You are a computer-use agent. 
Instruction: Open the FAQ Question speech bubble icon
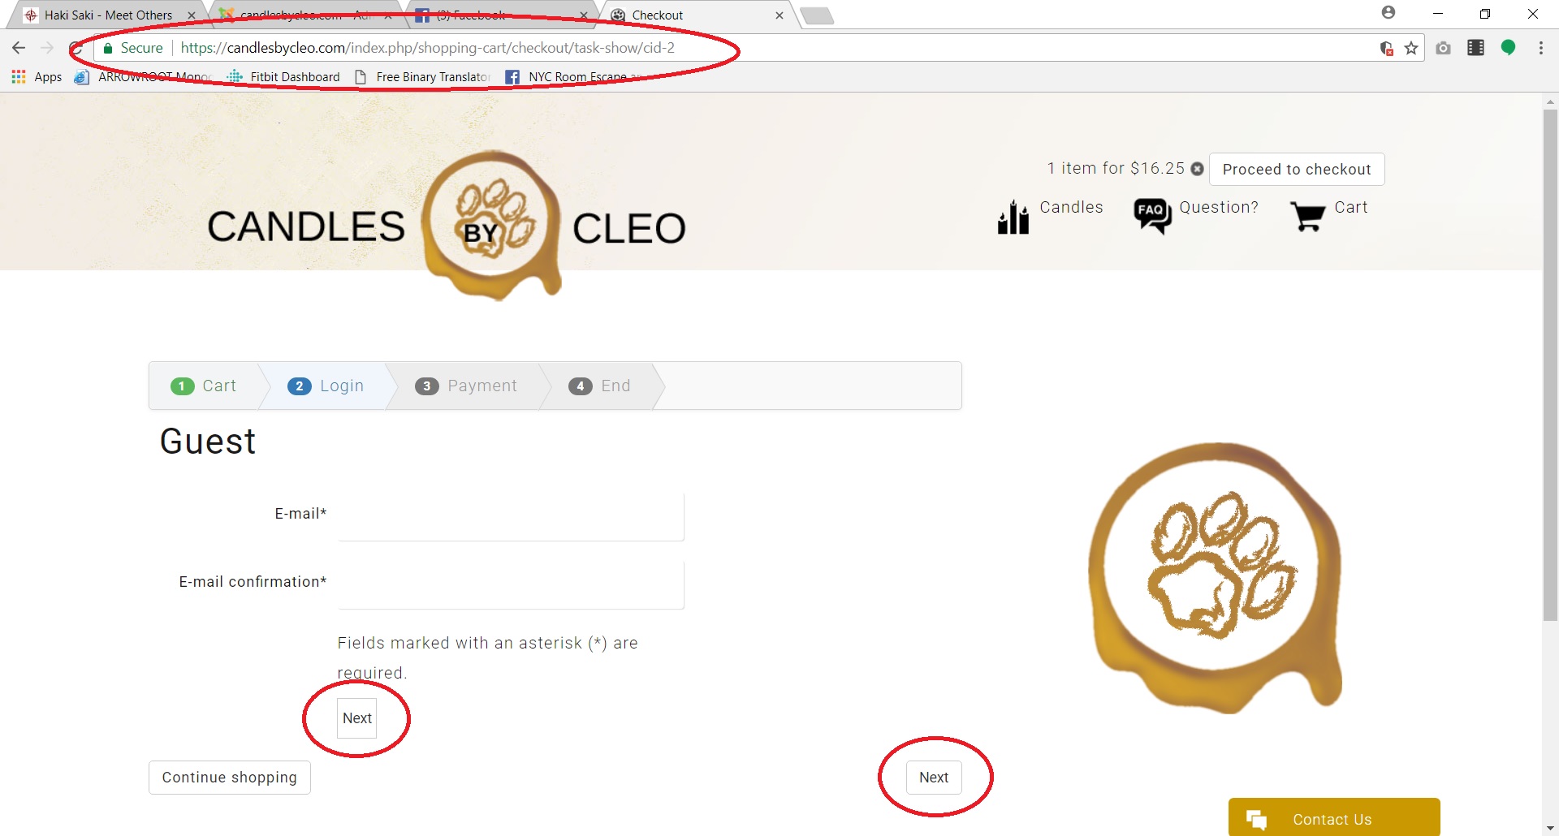coord(1152,216)
